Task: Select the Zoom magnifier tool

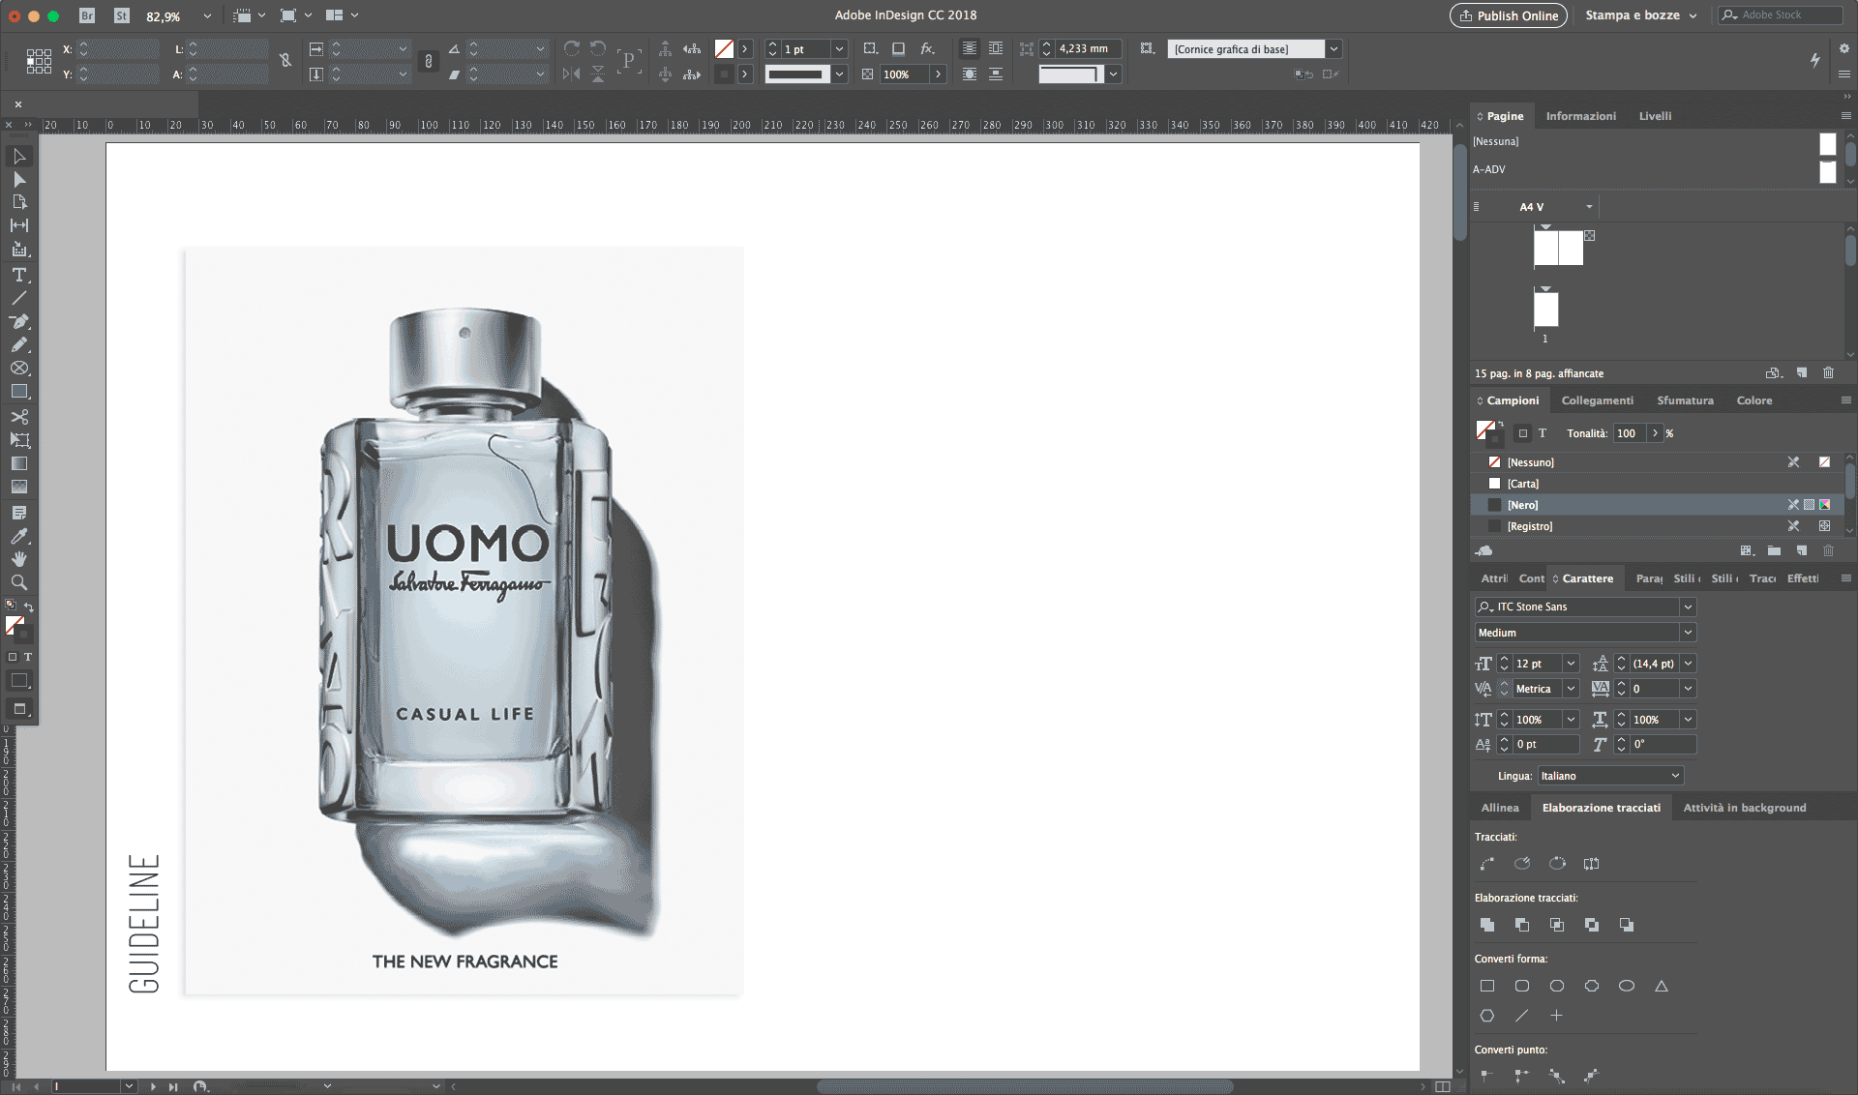Action: coord(19,582)
